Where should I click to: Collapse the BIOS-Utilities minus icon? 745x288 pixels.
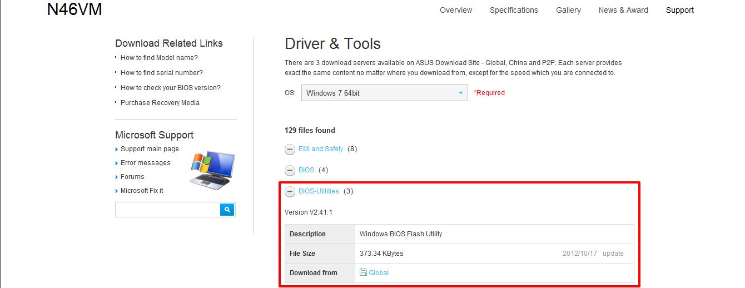290,191
